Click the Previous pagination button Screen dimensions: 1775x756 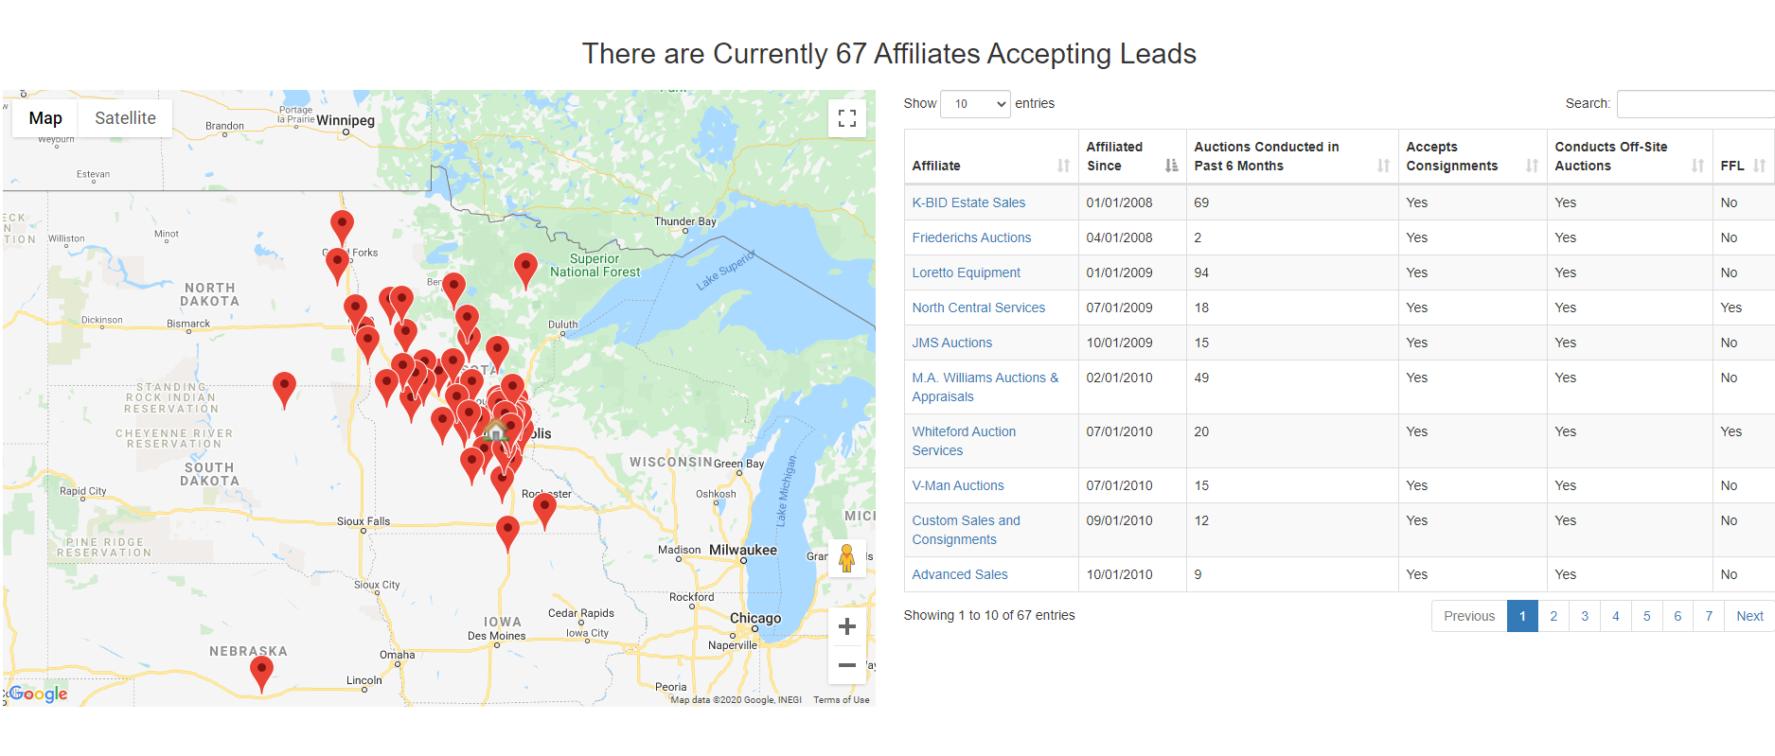(1469, 616)
